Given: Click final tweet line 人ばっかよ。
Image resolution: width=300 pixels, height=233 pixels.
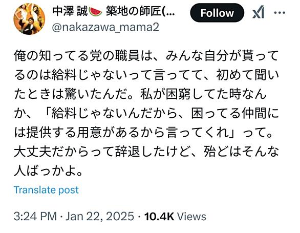Looking at the screenshot, I should tap(49, 171).
